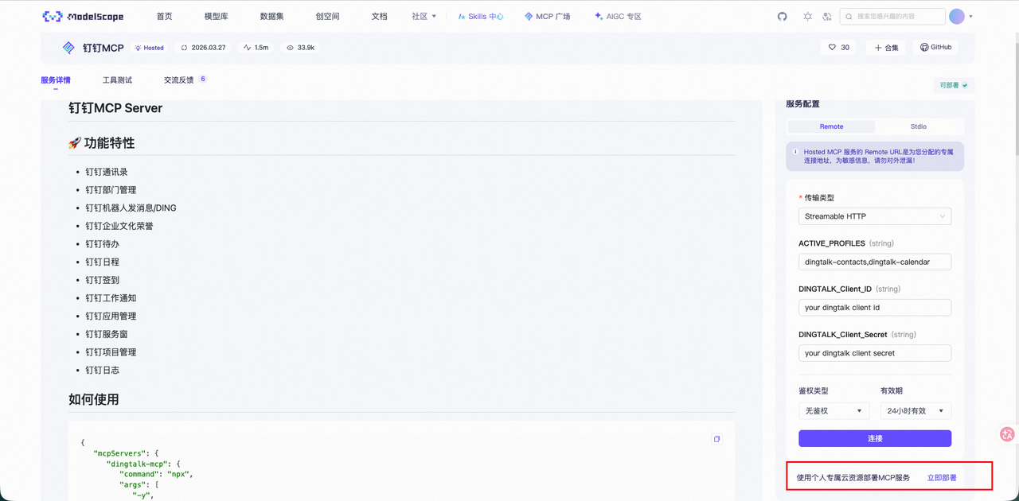Open the 有效期 24小时有效 dropdown

point(916,411)
